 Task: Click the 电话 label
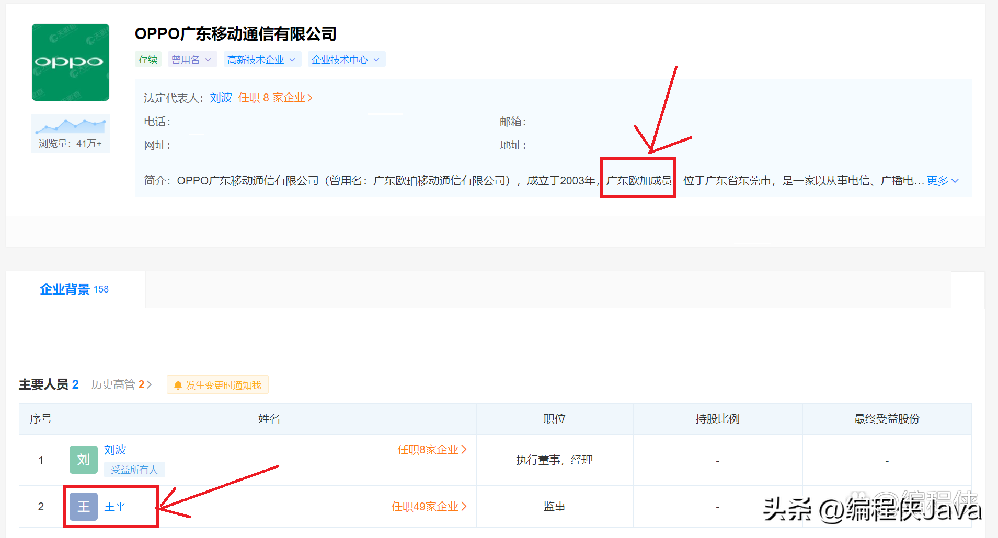pyautogui.click(x=157, y=122)
